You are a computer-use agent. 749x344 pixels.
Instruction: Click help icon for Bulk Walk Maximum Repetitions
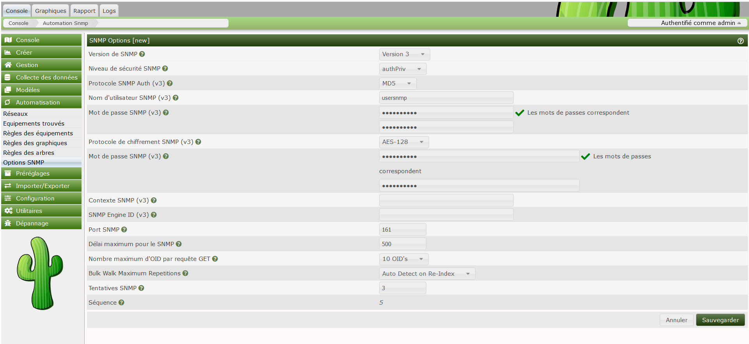(185, 273)
